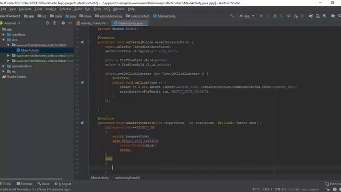Click the Run with Coverage icon

coord(282,16)
